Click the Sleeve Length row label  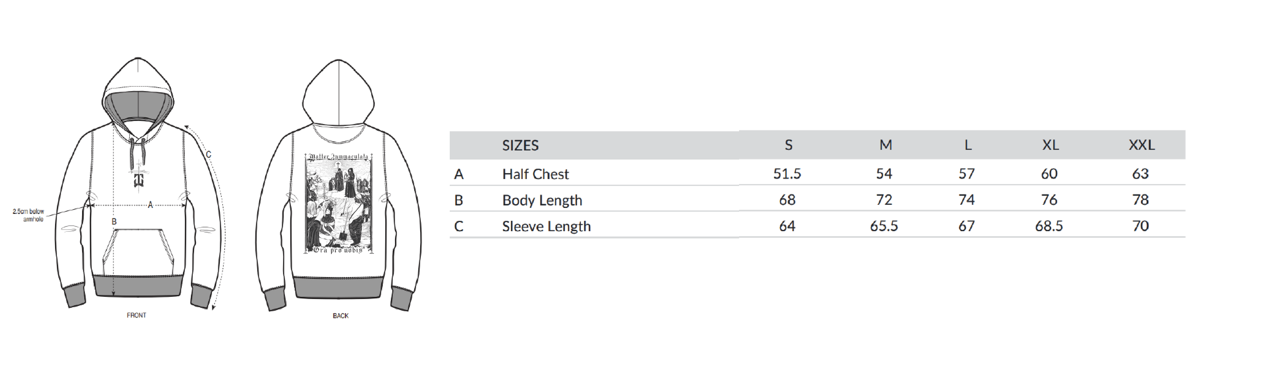click(546, 226)
